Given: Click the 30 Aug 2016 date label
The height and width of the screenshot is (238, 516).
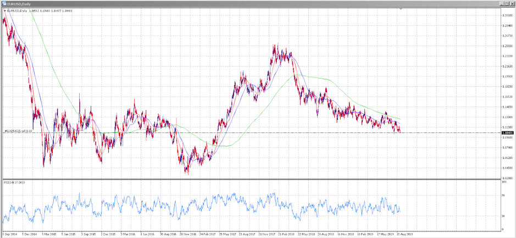Looking at the screenshot, I should tap(167, 235).
